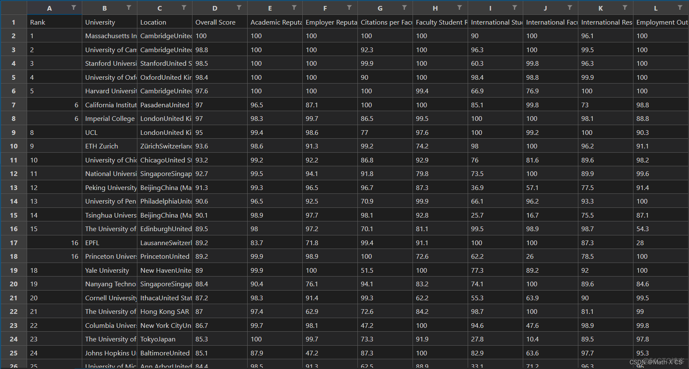
Task: Select academic reputation 83.7 cell
Action: pyautogui.click(x=275, y=243)
